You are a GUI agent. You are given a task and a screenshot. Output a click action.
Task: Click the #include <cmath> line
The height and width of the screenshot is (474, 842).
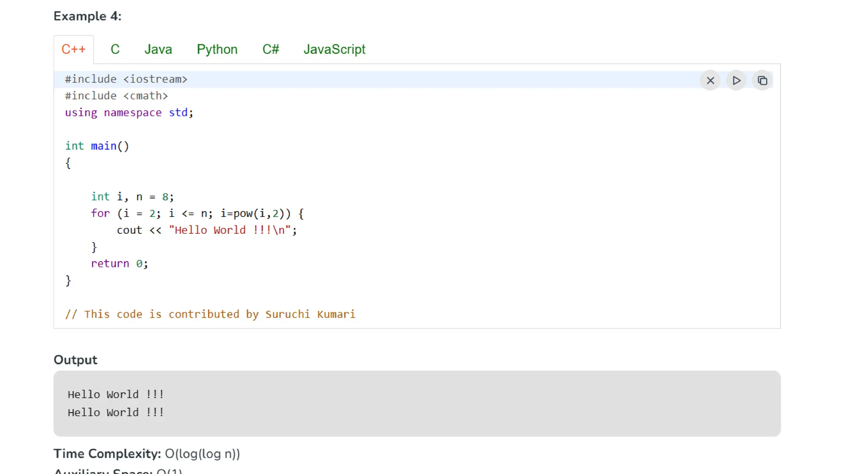116,96
